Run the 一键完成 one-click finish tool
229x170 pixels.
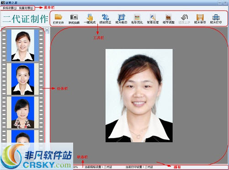tap(90, 19)
